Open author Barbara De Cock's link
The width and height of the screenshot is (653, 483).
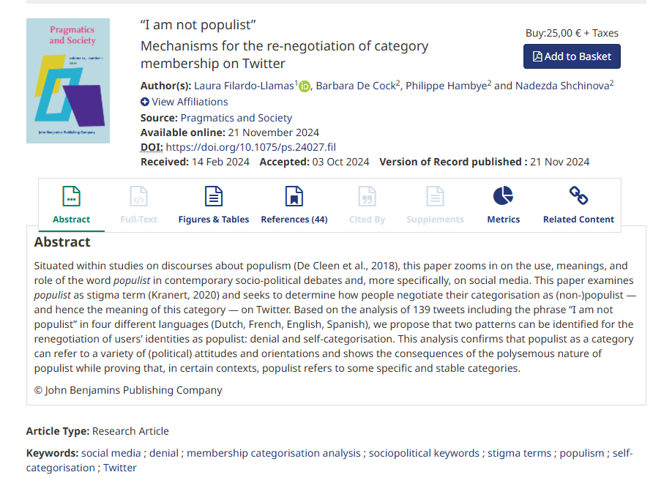pyautogui.click(x=355, y=86)
